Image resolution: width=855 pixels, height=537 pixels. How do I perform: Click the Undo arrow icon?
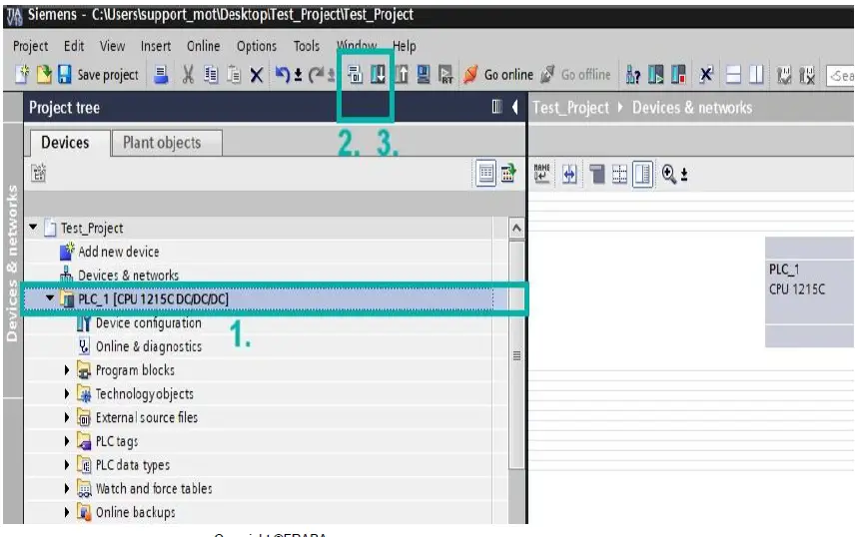pos(282,75)
